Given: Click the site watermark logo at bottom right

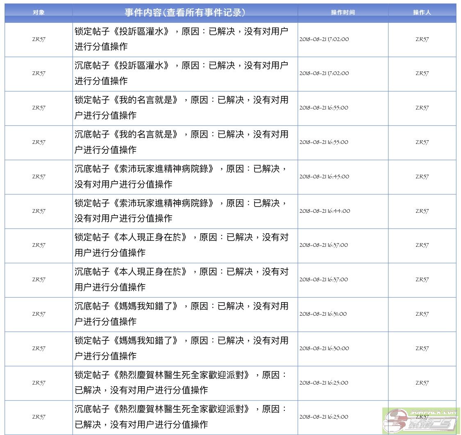Looking at the screenshot, I should point(421,421).
